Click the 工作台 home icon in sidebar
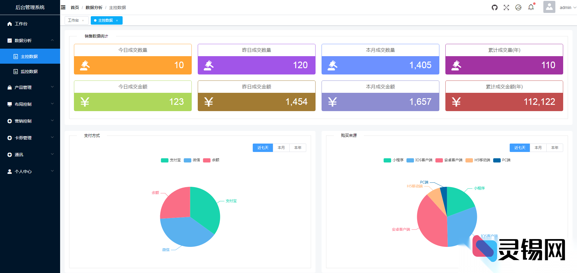The image size is (577, 273). click(9, 24)
